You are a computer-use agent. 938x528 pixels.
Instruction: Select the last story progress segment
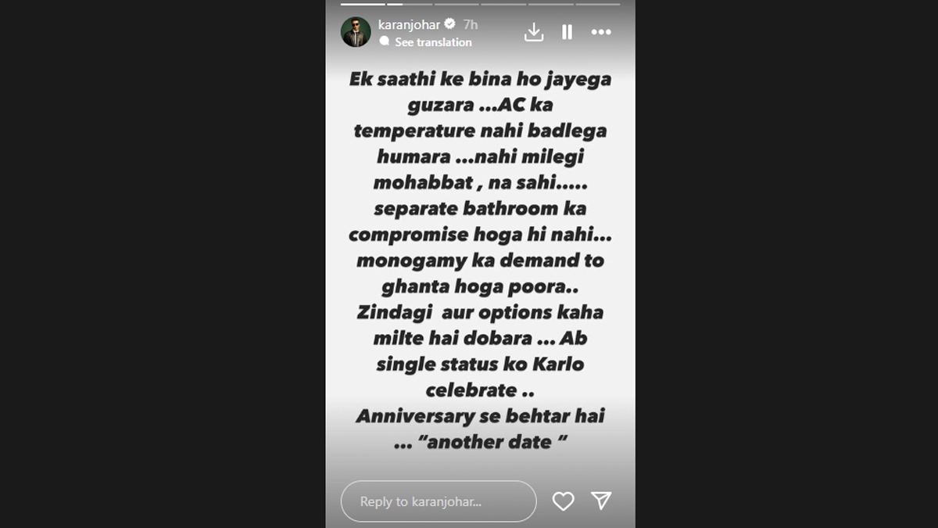pyautogui.click(x=597, y=4)
